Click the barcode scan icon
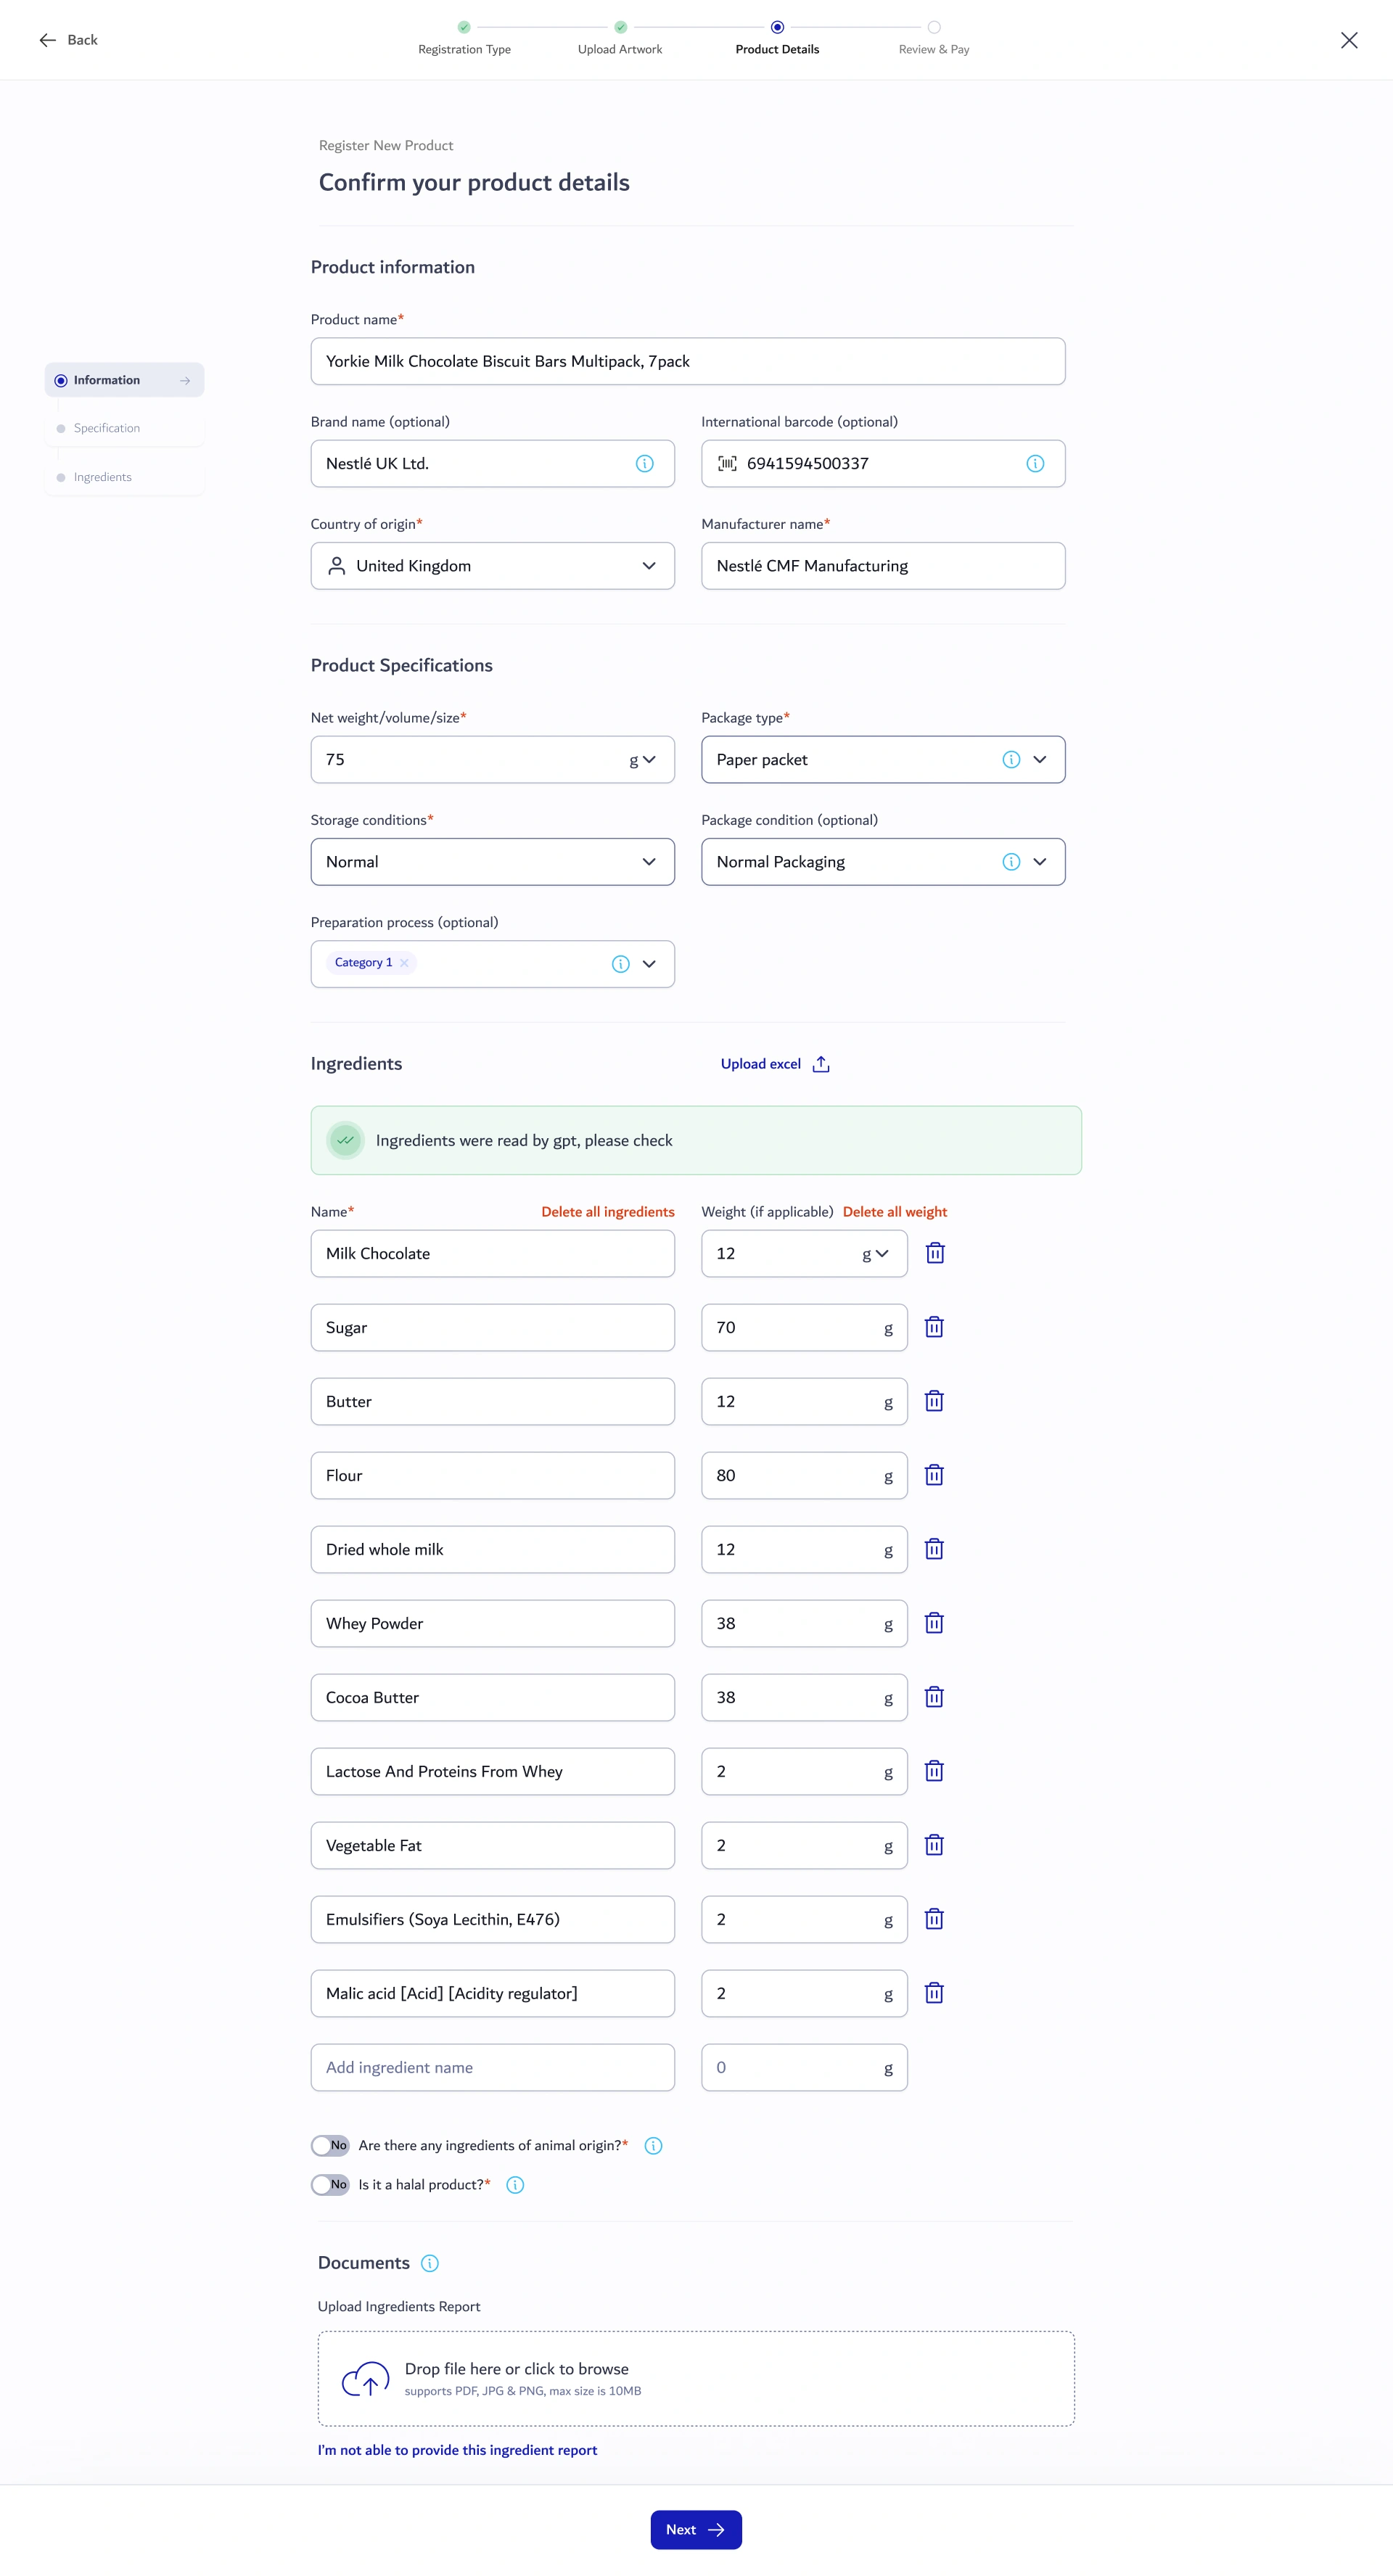 coord(727,464)
